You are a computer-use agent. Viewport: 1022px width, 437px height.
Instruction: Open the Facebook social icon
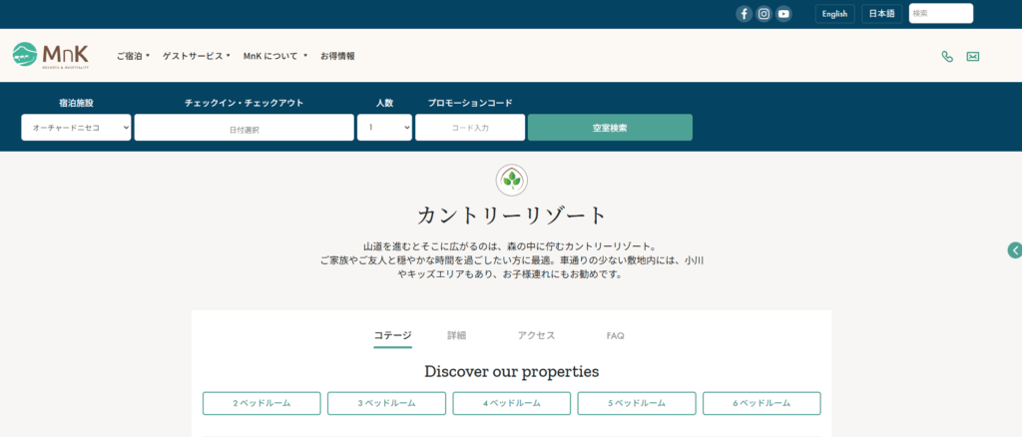point(745,14)
